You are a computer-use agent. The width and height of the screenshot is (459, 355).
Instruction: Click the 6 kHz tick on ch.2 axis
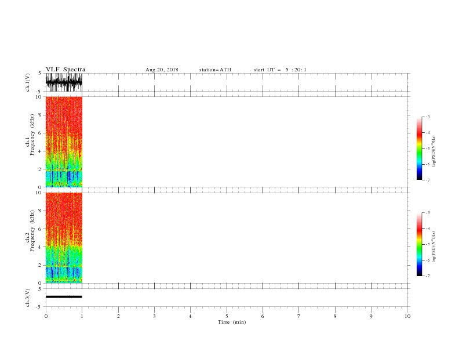[x=41, y=229]
